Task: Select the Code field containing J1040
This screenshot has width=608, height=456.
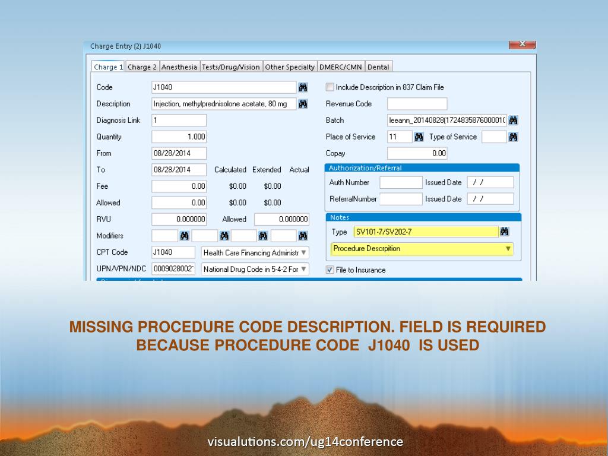Action: click(x=224, y=87)
